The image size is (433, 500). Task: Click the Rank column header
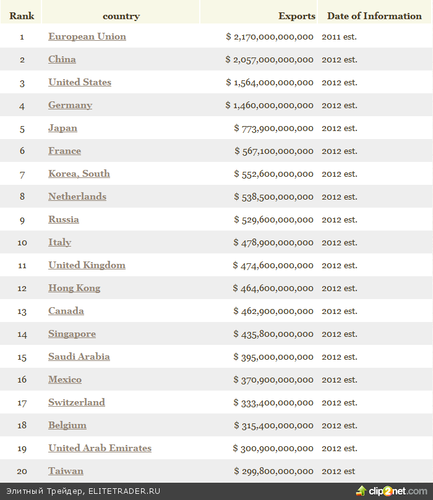[22, 16]
